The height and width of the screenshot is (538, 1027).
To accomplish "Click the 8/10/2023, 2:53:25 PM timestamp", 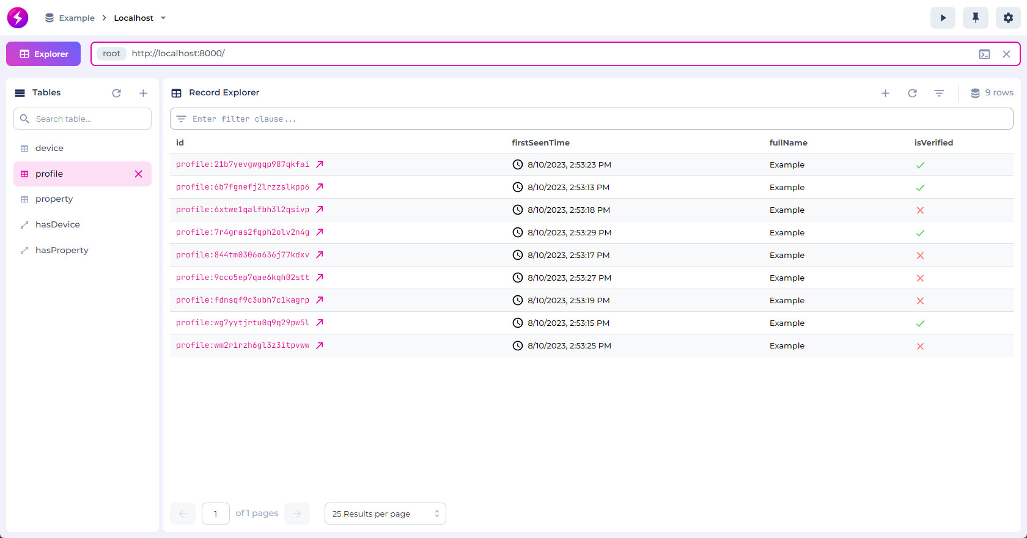I will (x=569, y=345).
